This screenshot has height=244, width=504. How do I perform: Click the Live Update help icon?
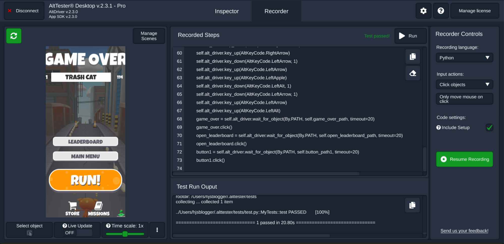pos(65,226)
